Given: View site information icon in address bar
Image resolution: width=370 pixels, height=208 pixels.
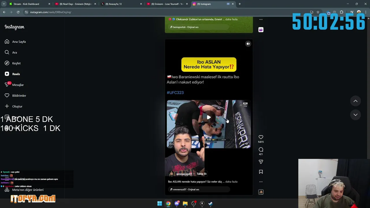Looking at the screenshot, I should click(26, 12).
